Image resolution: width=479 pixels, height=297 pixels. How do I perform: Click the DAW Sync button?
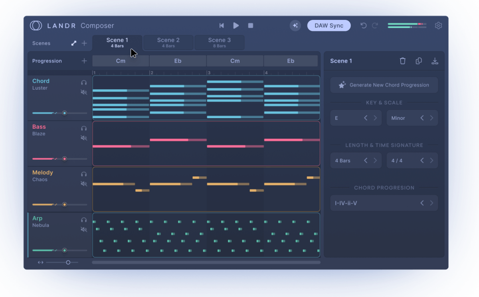coord(329,25)
